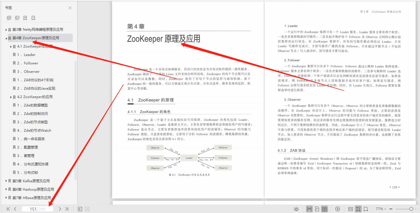Open bookmark 2. Follower

[x=27, y=63]
